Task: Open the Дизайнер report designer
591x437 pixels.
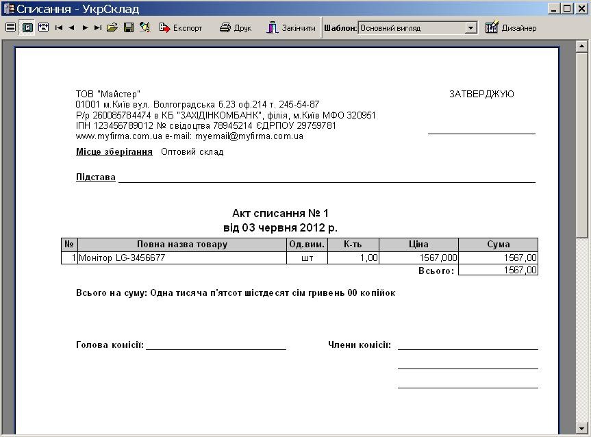Action: click(511, 27)
